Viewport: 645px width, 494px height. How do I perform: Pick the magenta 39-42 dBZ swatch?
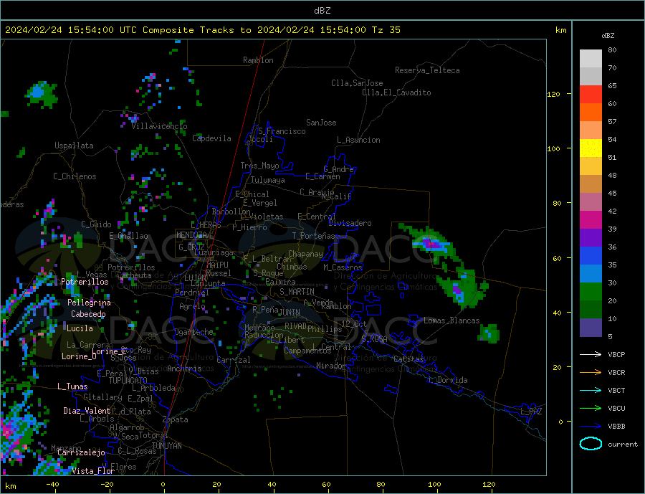pyautogui.click(x=591, y=220)
